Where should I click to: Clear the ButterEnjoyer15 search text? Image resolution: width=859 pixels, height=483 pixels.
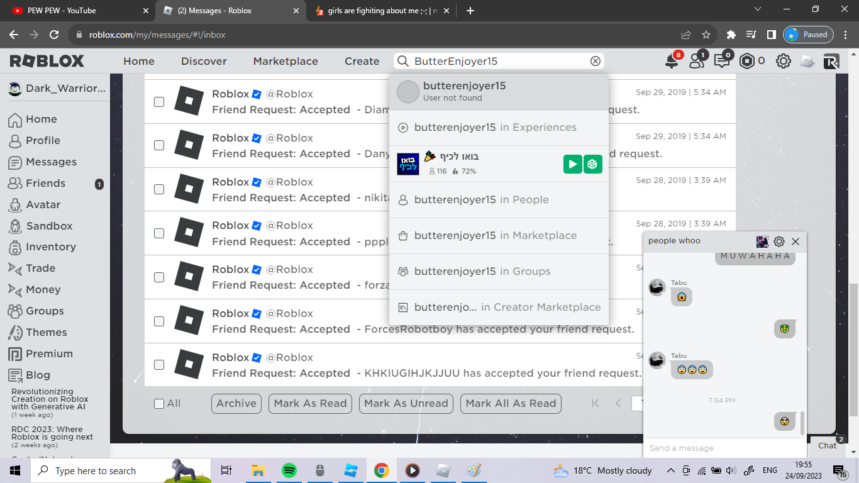click(x=596, y=61)
